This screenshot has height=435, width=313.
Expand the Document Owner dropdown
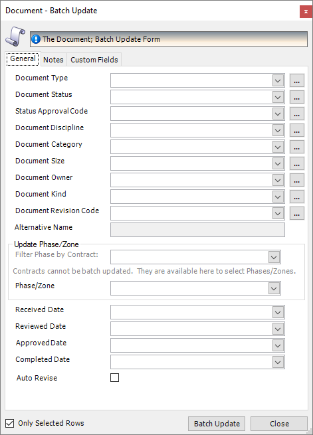coord(278,181)
